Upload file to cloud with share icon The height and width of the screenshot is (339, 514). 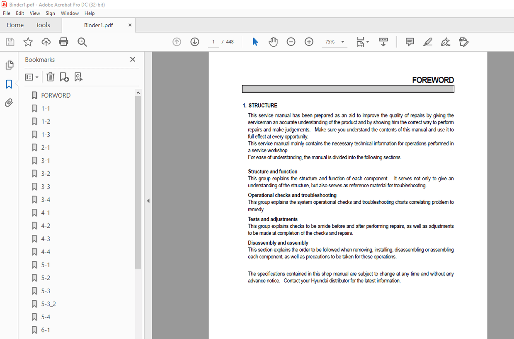tap(46, 41)
